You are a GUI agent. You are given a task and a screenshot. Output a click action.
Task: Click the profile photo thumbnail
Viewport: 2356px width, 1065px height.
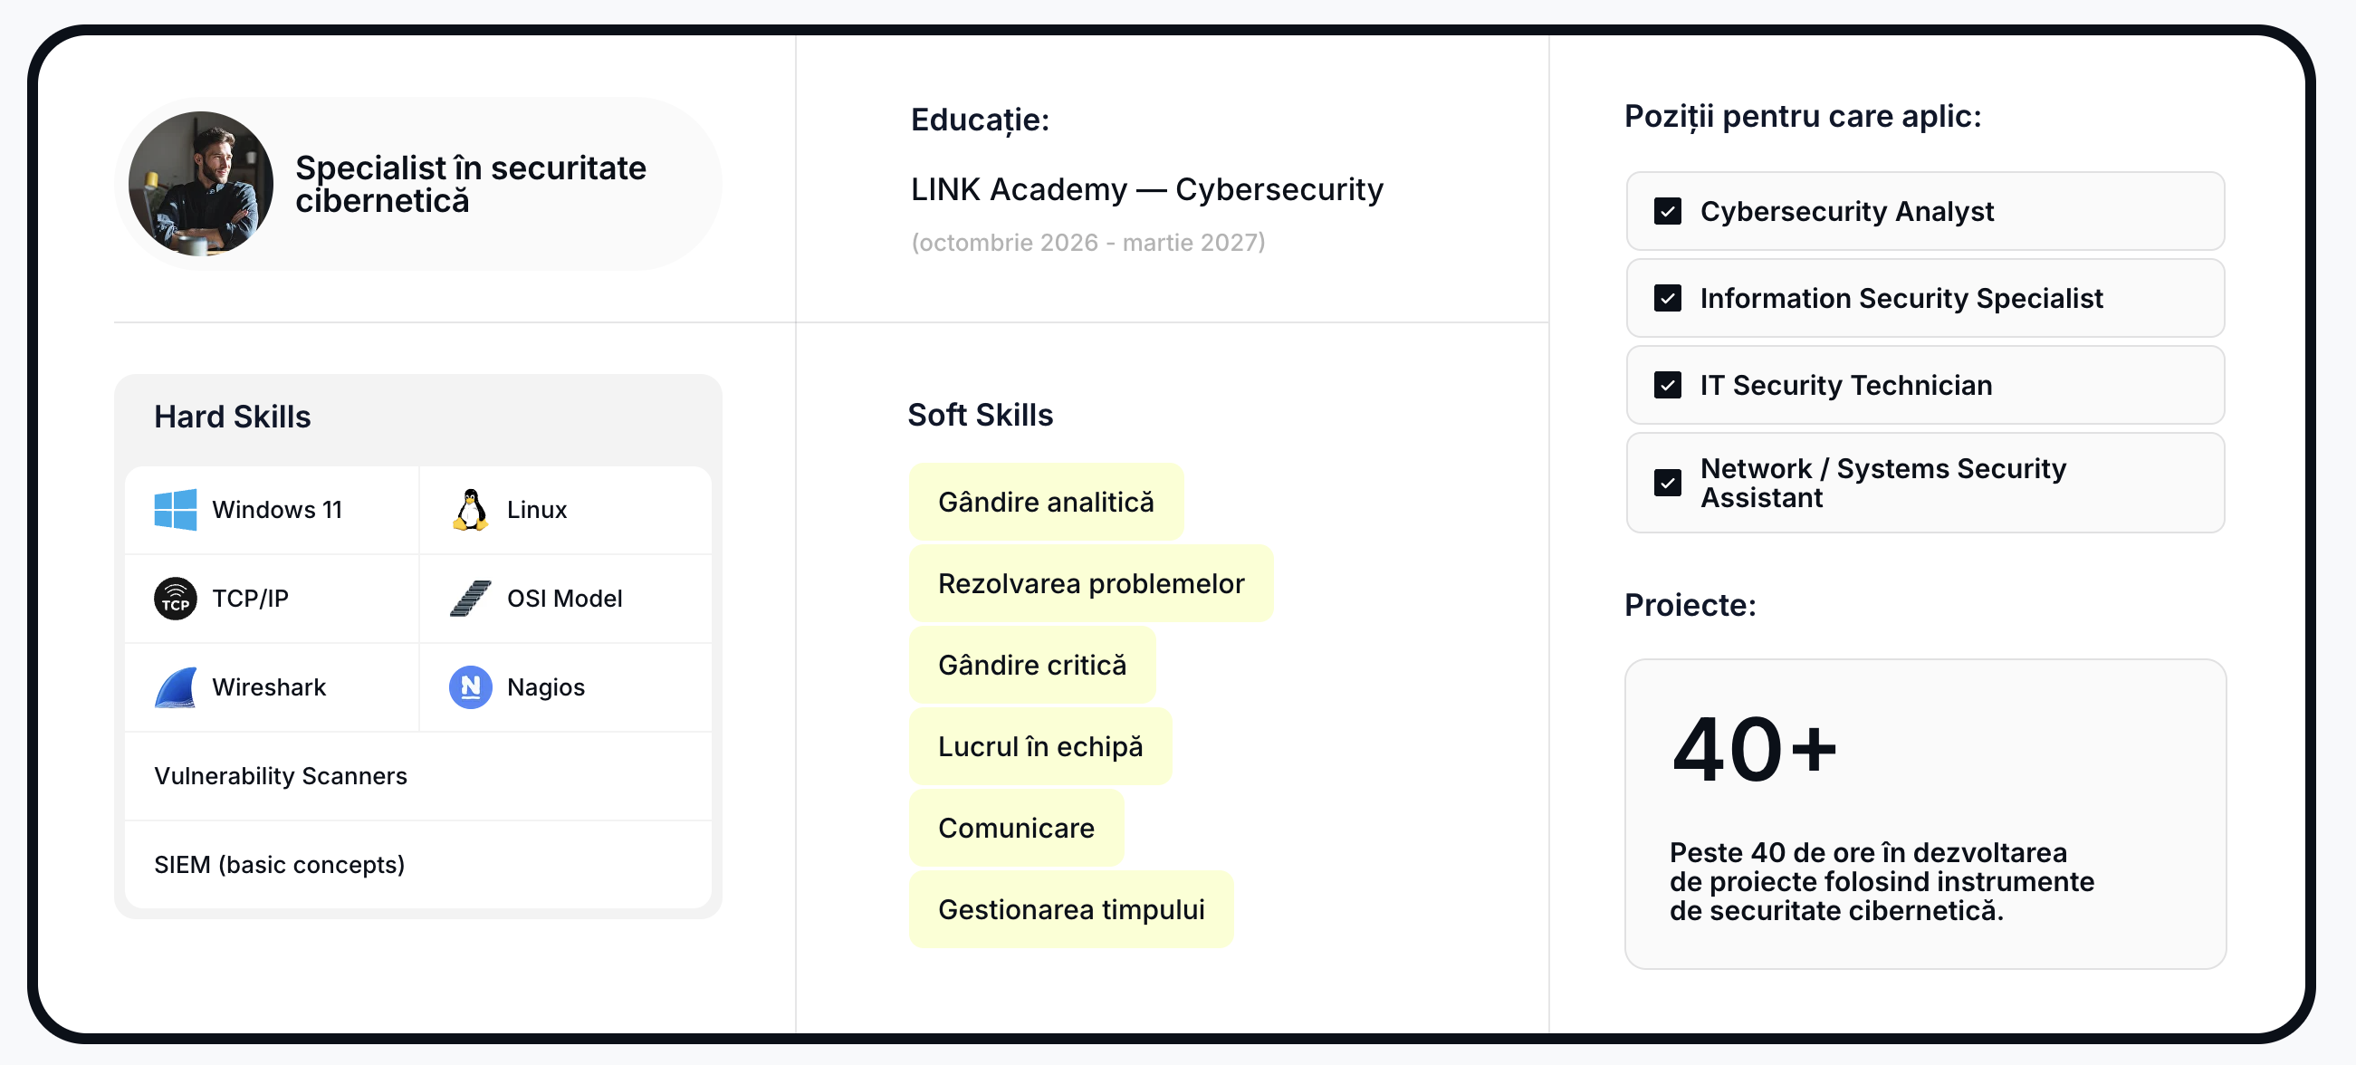click(200, 184)
